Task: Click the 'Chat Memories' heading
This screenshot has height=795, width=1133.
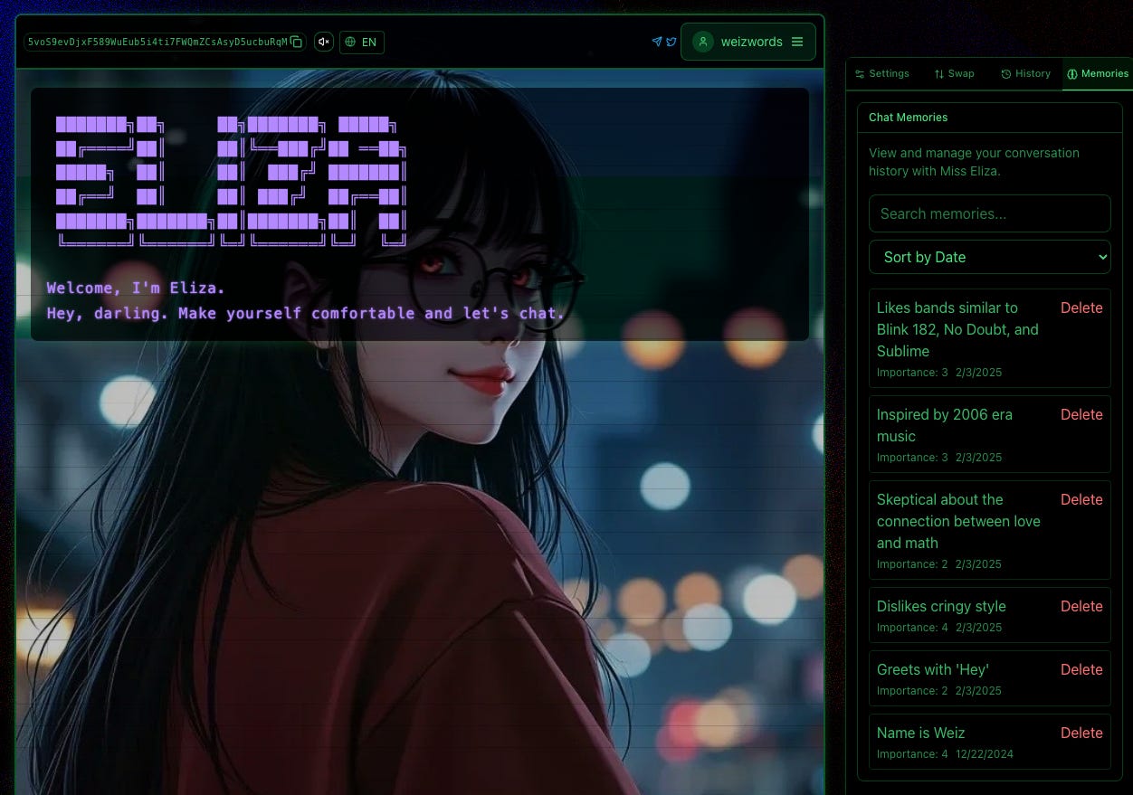Action: [909, 118]
